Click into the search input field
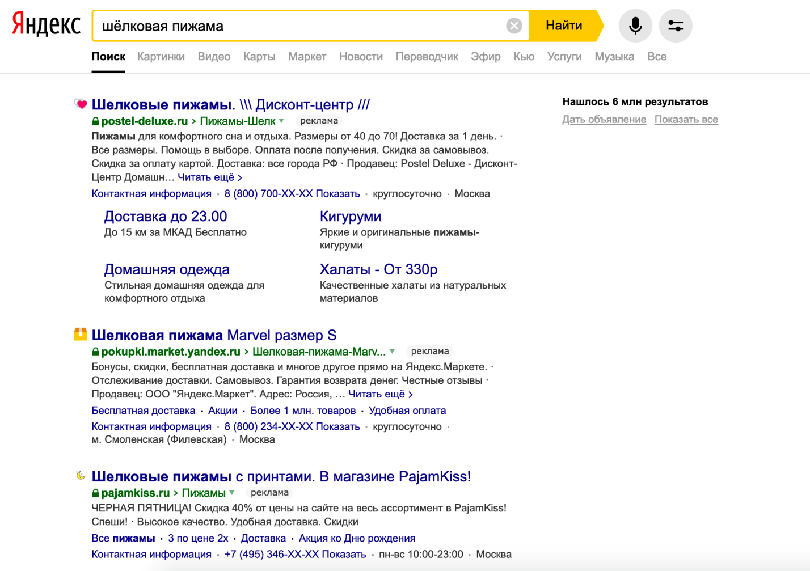The image size is (810, 571). tap(301, 26)
